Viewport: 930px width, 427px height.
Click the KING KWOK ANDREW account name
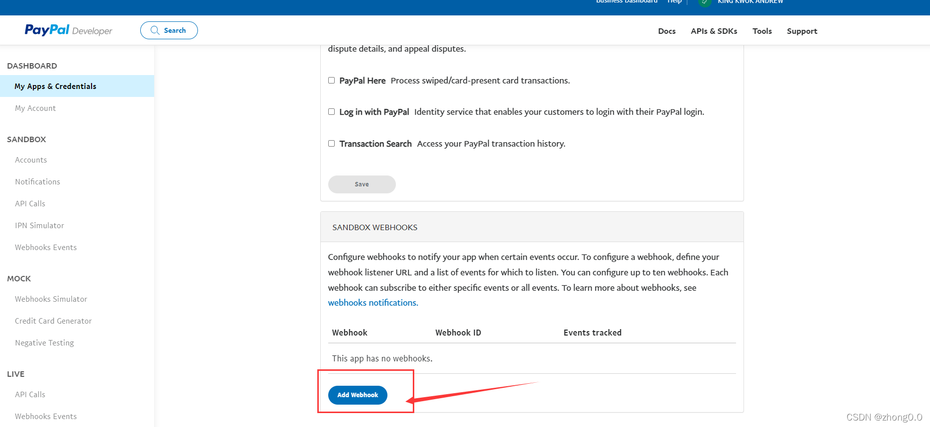coord(750,2)
